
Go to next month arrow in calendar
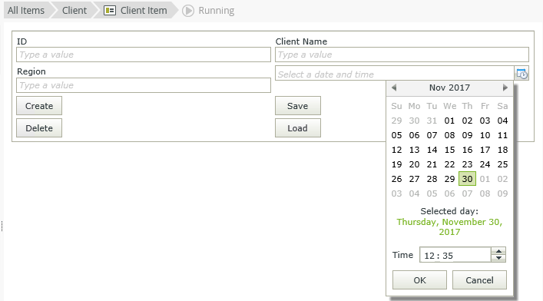[x=505, y=88]
